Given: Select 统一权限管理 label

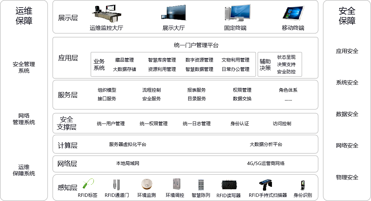Looking at the screenshot, I should point(154,124).
